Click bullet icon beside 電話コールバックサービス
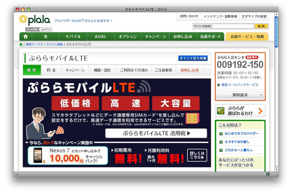The width and height of the screenshot is (292, 191). [x=218, y=85]
